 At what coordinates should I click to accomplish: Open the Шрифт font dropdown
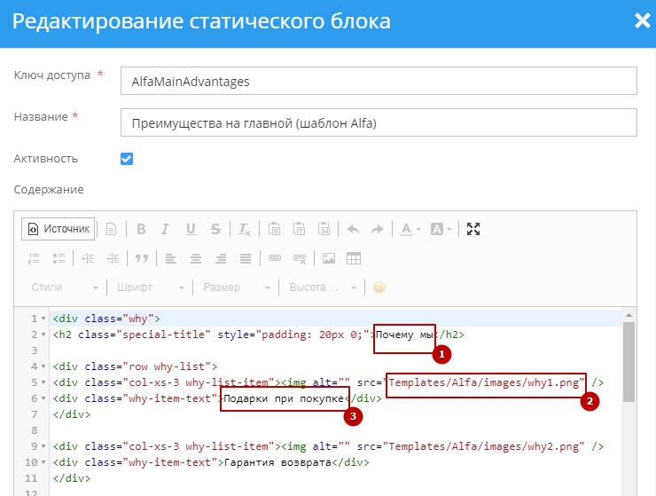click(151, 287)
